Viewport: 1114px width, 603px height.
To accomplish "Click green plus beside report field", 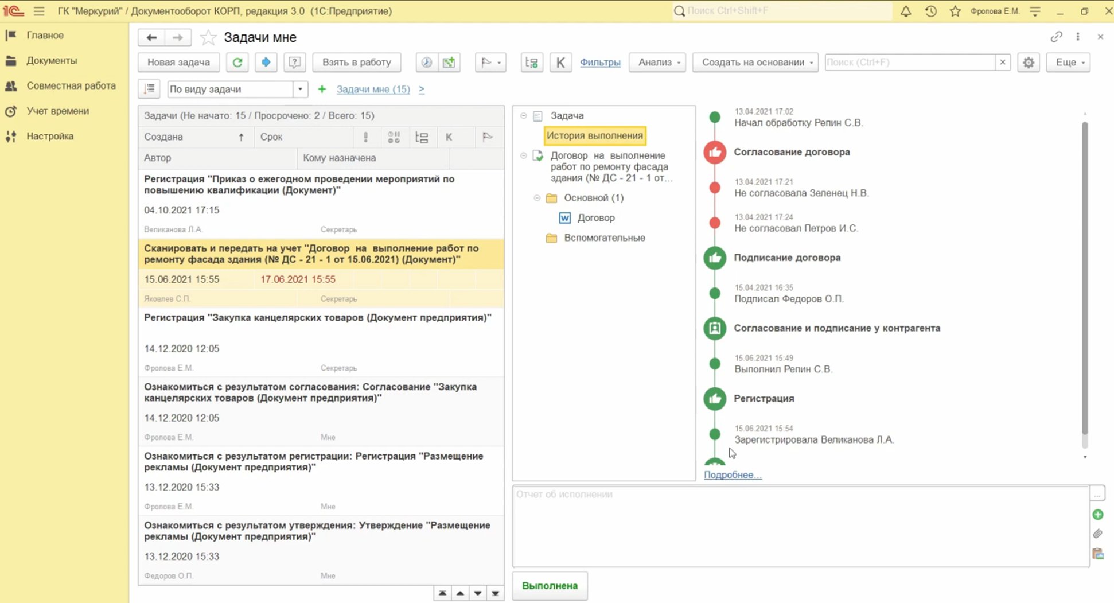I will pyautogui.click(x=1098, y=515).
